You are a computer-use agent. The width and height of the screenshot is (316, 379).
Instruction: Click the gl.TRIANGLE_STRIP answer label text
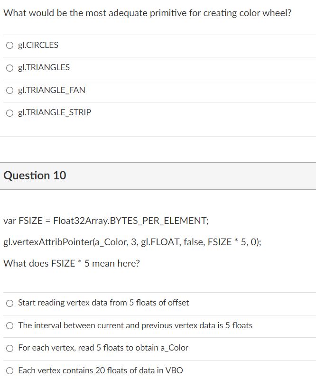55,112
